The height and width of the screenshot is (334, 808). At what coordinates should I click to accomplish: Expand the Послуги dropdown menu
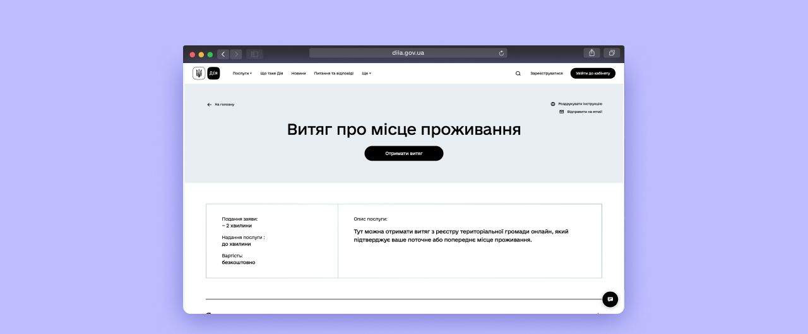pyautogui.click(x=242, y=73)
